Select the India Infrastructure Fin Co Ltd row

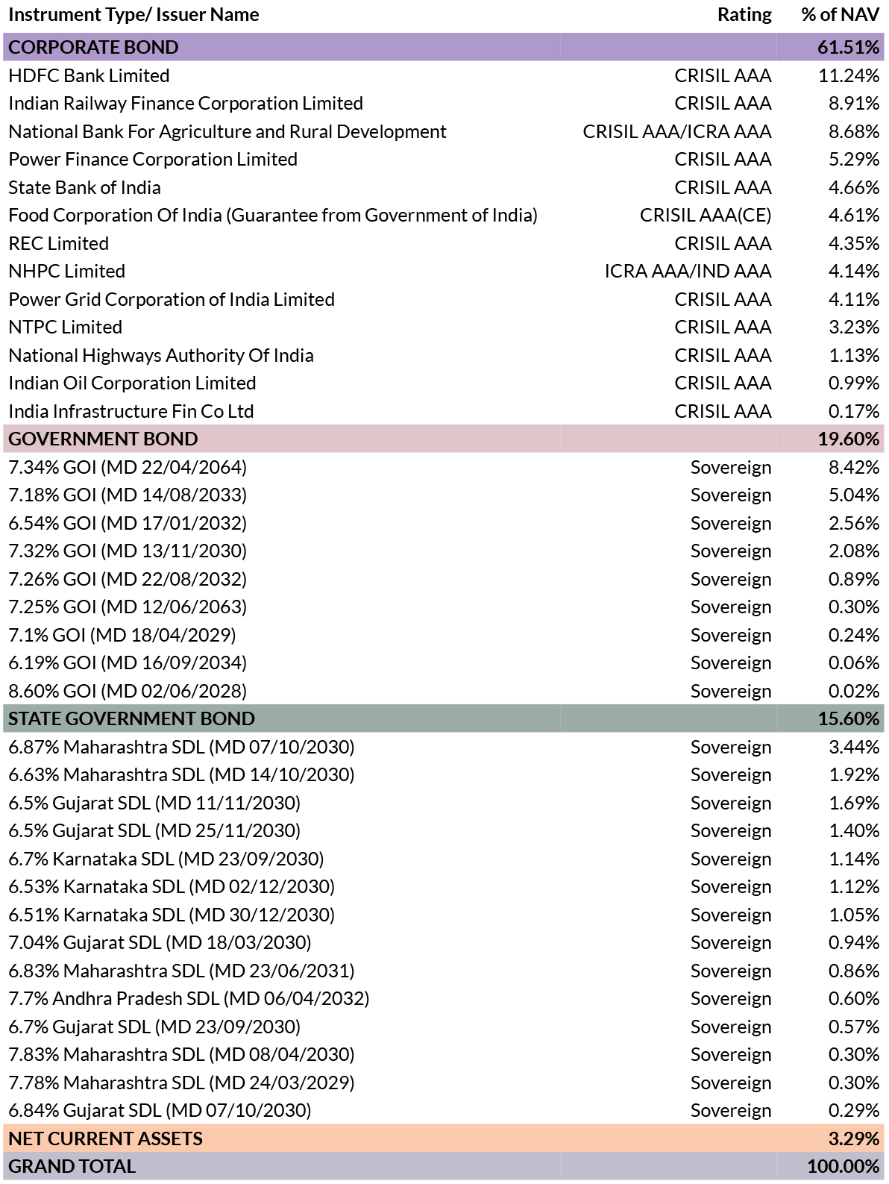click(x=444, y=411)
